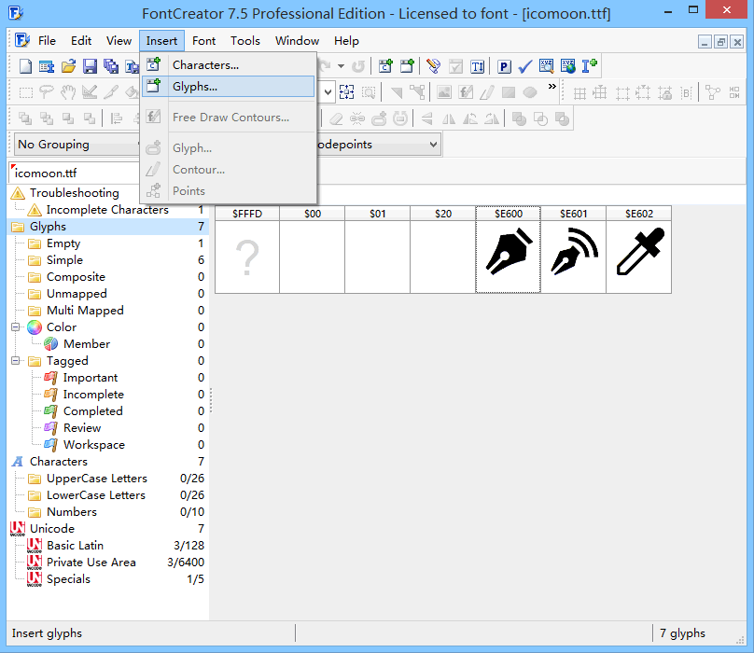
Task: Click Insert Characters toolbar icon
Action: tap(385, 66)
